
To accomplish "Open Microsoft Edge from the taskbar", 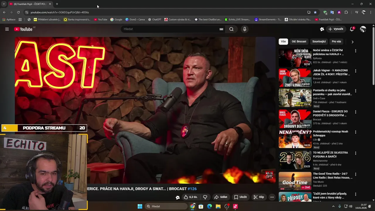I will tap(209, 206).
